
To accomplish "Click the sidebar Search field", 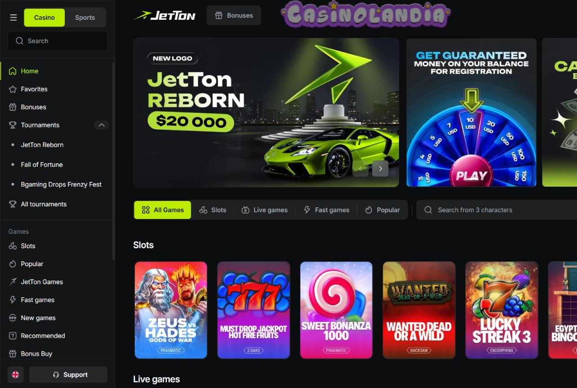I will click(58, 41).
